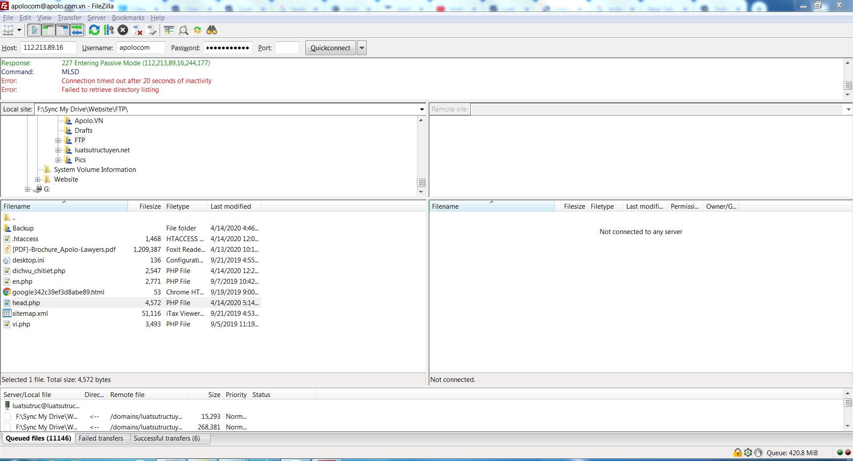
Task: Sort local files by Filename column
Action: pos(64,206)
